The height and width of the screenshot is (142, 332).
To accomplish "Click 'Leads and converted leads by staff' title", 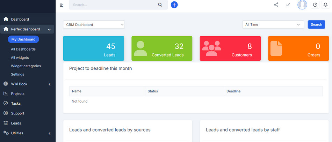I will 243,130.
